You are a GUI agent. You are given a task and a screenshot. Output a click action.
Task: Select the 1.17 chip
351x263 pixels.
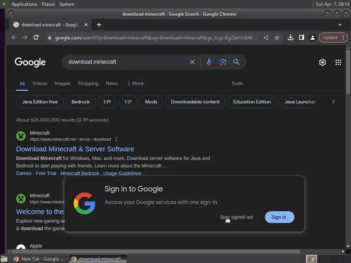click(128, 102)
